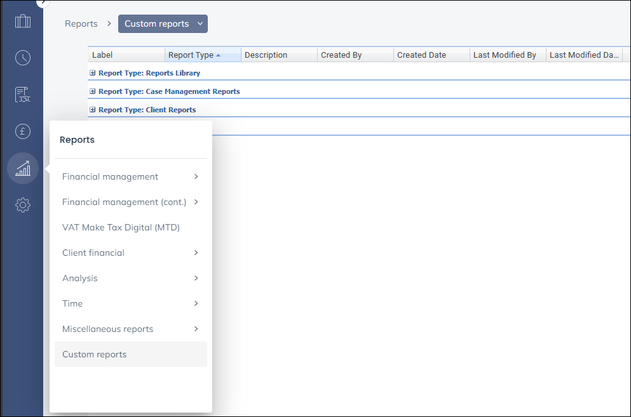Click the Reports breadcrumb link

81,24
